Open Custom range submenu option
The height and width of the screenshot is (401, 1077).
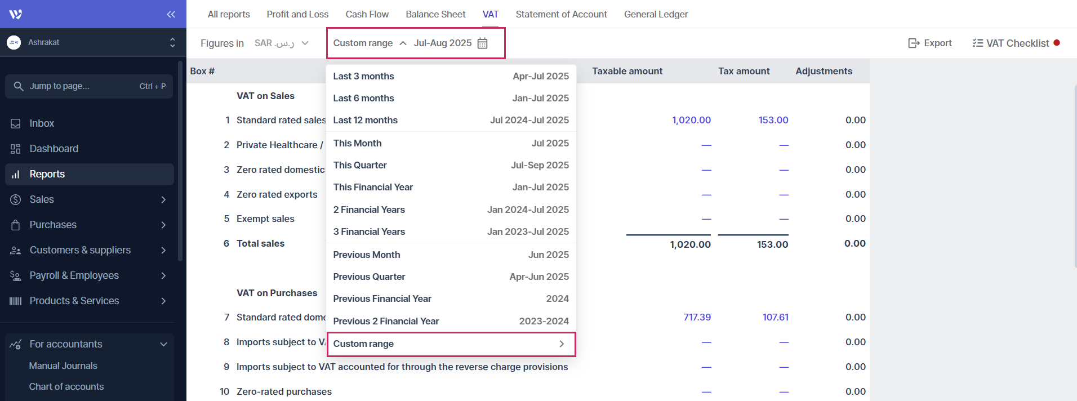click(451, 344)
